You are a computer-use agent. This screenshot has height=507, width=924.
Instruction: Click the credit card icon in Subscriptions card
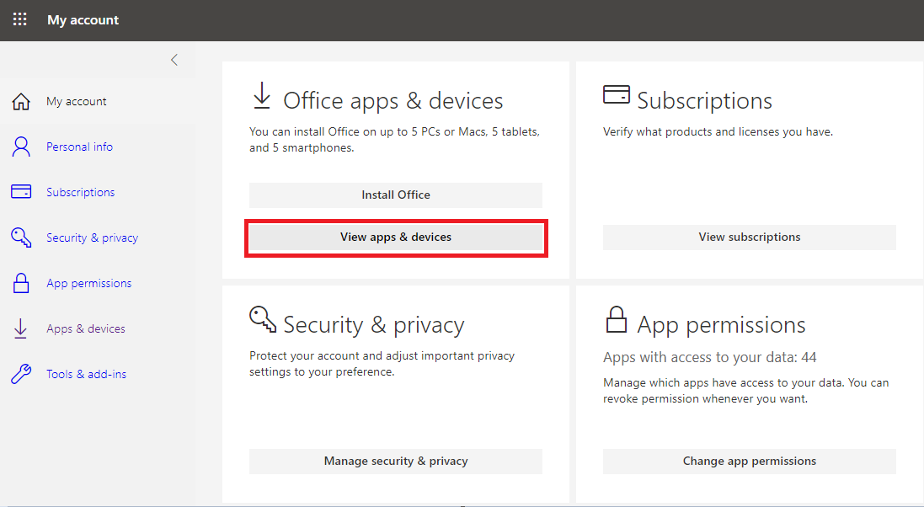click(x=617, y=94)
